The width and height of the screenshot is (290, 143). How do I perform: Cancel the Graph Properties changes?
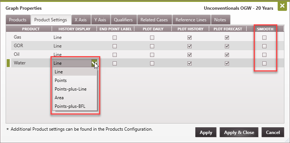(x=273, y=133)
